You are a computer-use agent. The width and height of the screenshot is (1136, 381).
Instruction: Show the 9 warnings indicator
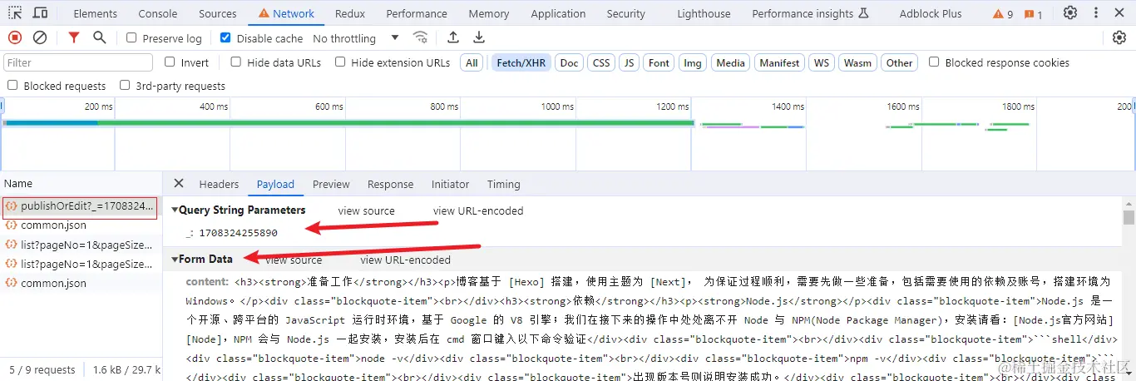pyautogui.click(x=1002, y=14)
